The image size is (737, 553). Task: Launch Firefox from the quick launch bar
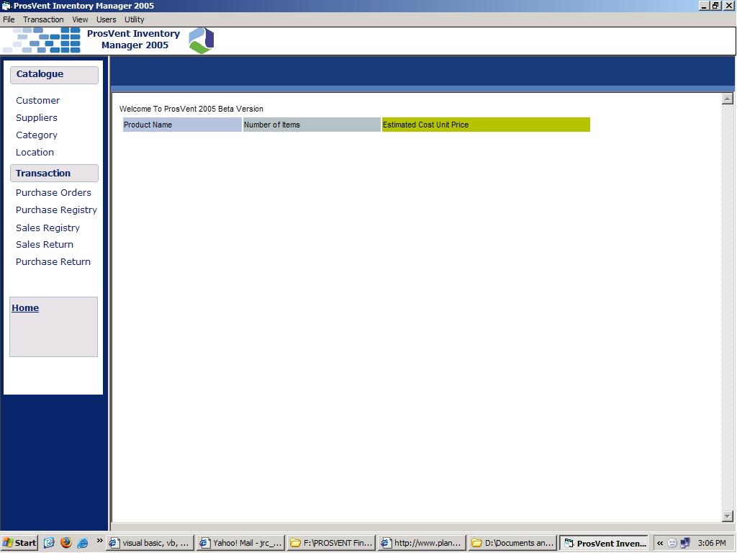(x=66, y=543)
